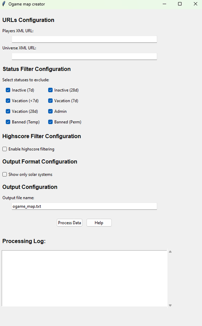Click the 'Universe XML URL:' label
Image resolution: width=202 pixels, height=326 pixels.
click(x=19, y=48)
